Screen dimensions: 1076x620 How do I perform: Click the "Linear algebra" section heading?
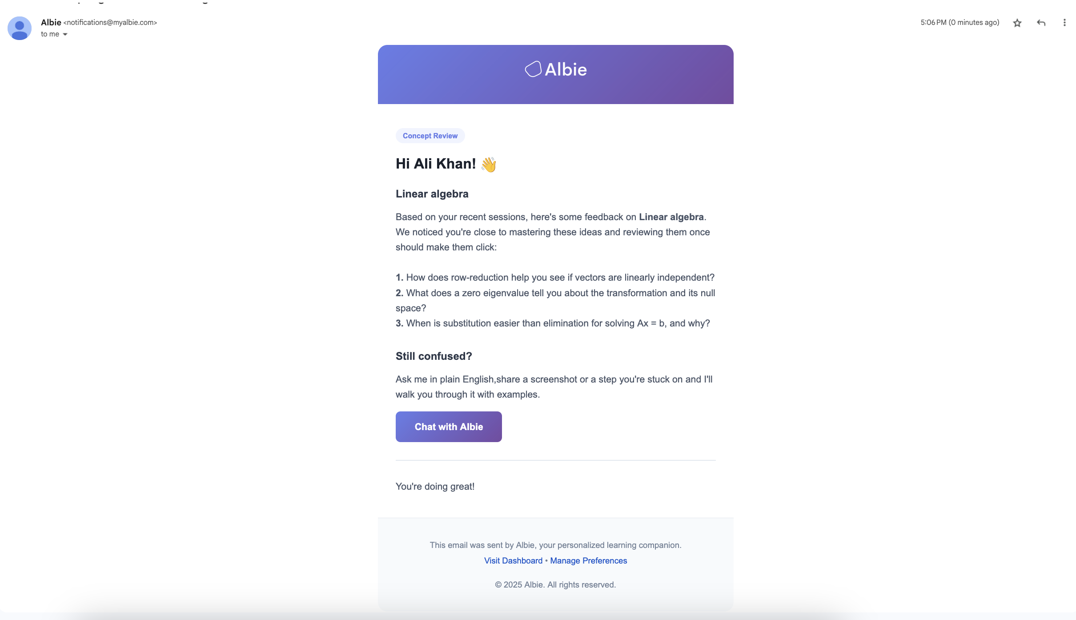coord(432,194)
